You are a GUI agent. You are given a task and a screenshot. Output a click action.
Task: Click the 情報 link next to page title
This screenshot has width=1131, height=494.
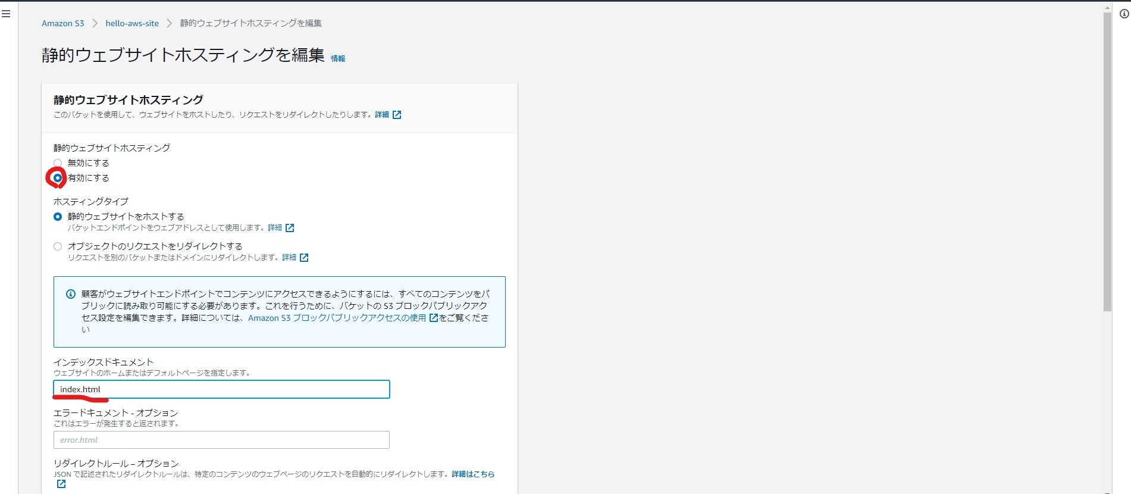click(x=338, y=58)
